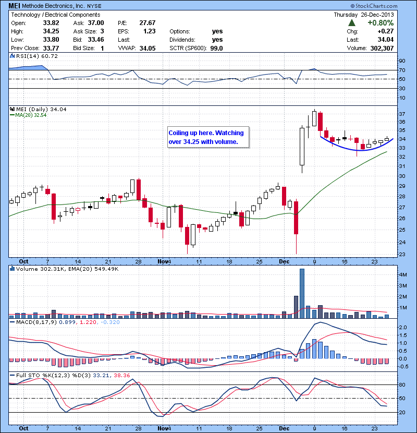The image size is (417, 433).
Task: Select the MEI ticker symbol in header
Action: [x=15, y=6]
